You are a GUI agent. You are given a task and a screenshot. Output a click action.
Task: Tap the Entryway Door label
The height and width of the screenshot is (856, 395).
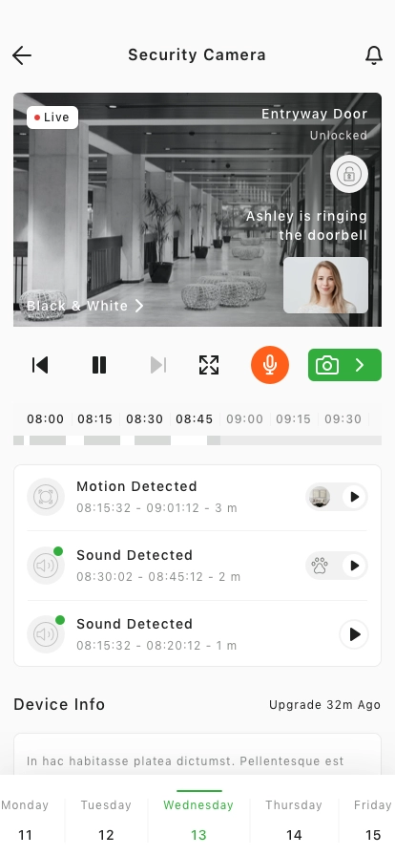[314, 114]
